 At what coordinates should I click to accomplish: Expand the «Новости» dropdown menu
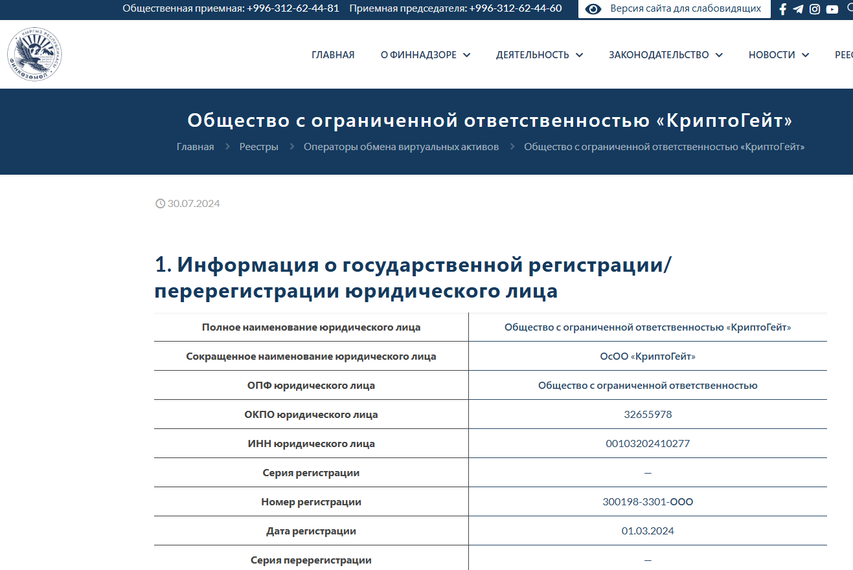point(779,55)
